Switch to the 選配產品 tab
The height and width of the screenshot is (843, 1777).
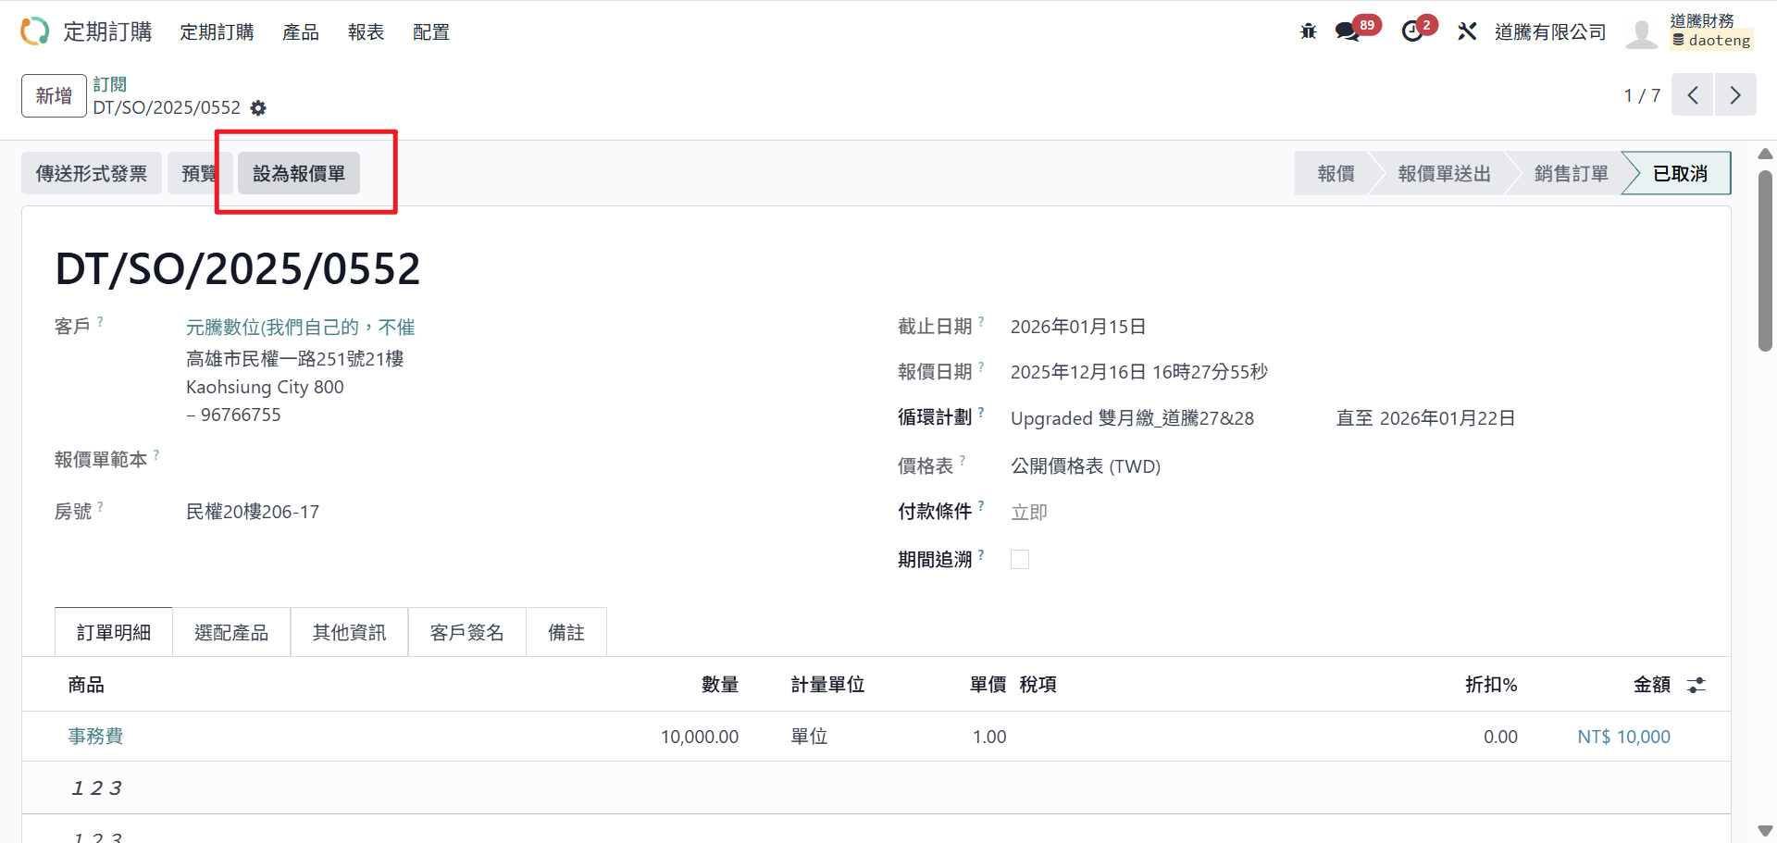pos(231,633)
